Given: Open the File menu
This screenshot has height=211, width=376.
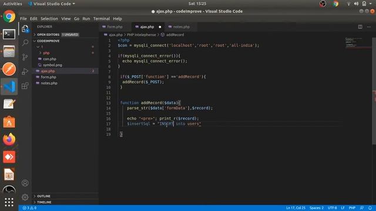Looking at the screenshot, I should (23, 19).
